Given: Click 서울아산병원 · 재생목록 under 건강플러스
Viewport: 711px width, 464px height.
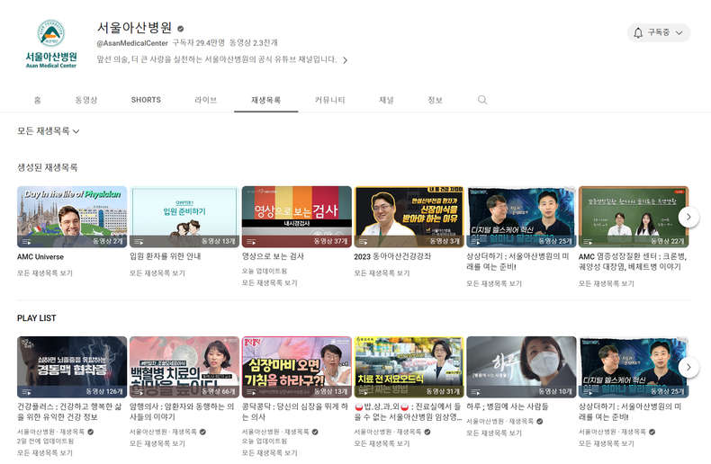Looking at the screenshot, I should click(x=50, y=432).
